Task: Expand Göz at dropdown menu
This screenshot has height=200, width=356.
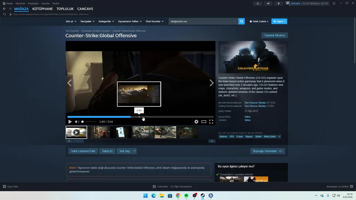Action: coord(71,21)
